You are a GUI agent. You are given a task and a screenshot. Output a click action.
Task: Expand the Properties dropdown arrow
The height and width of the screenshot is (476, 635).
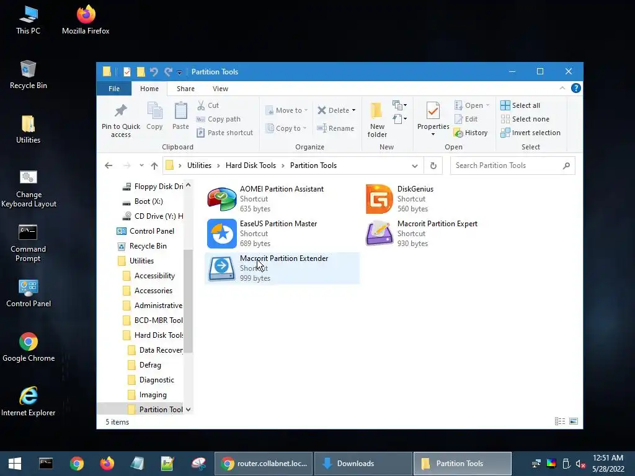433,134
